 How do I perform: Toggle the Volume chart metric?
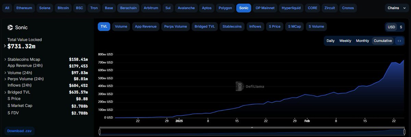coord(121,26)
